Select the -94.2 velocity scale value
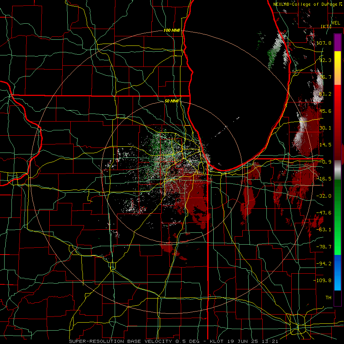344x344 pixels. pos(324,263)
